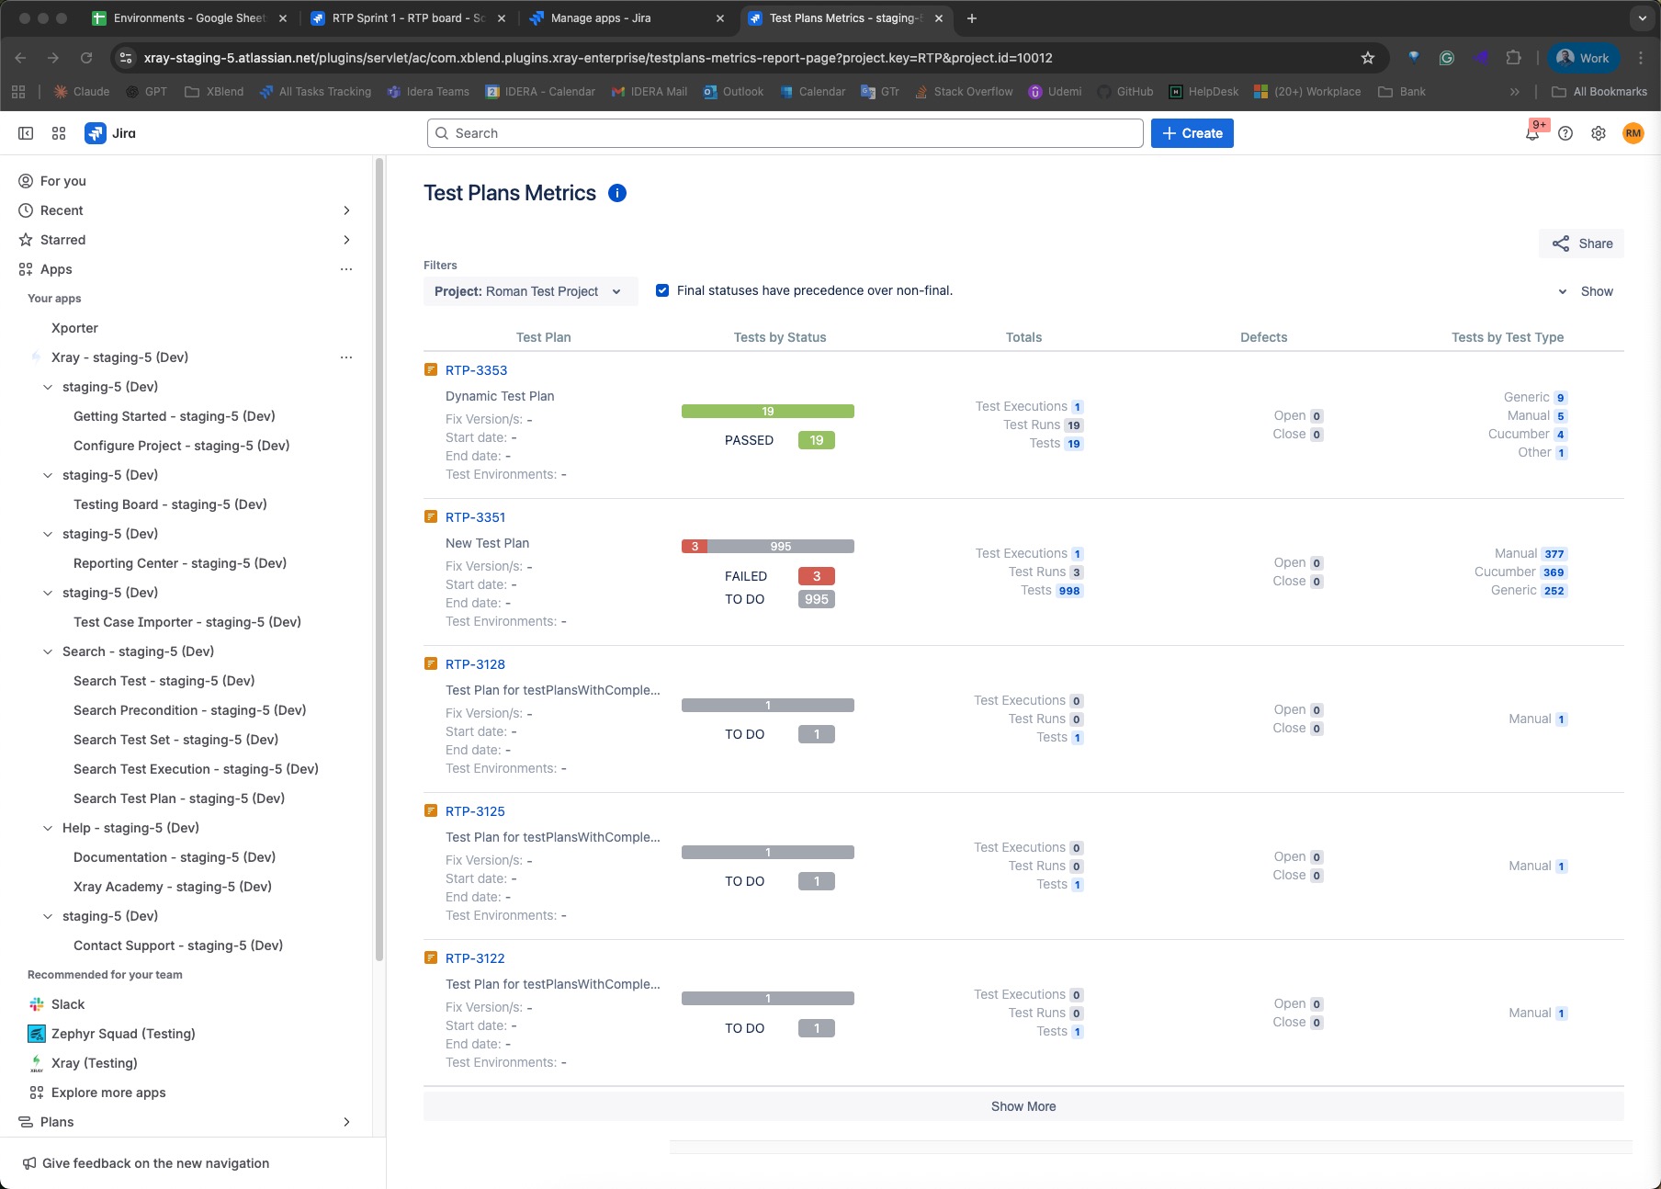1661x1189 pixels.
Task: Click the Jira search input field
Action: (x=785, y=133)
